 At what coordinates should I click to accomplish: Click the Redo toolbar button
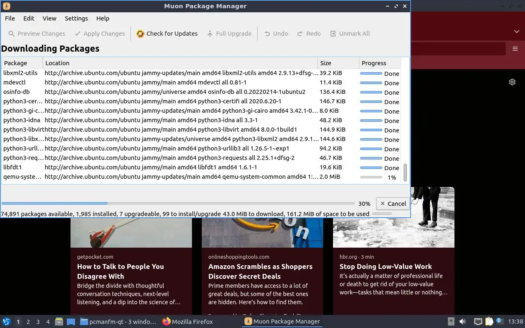pos(309,34)
